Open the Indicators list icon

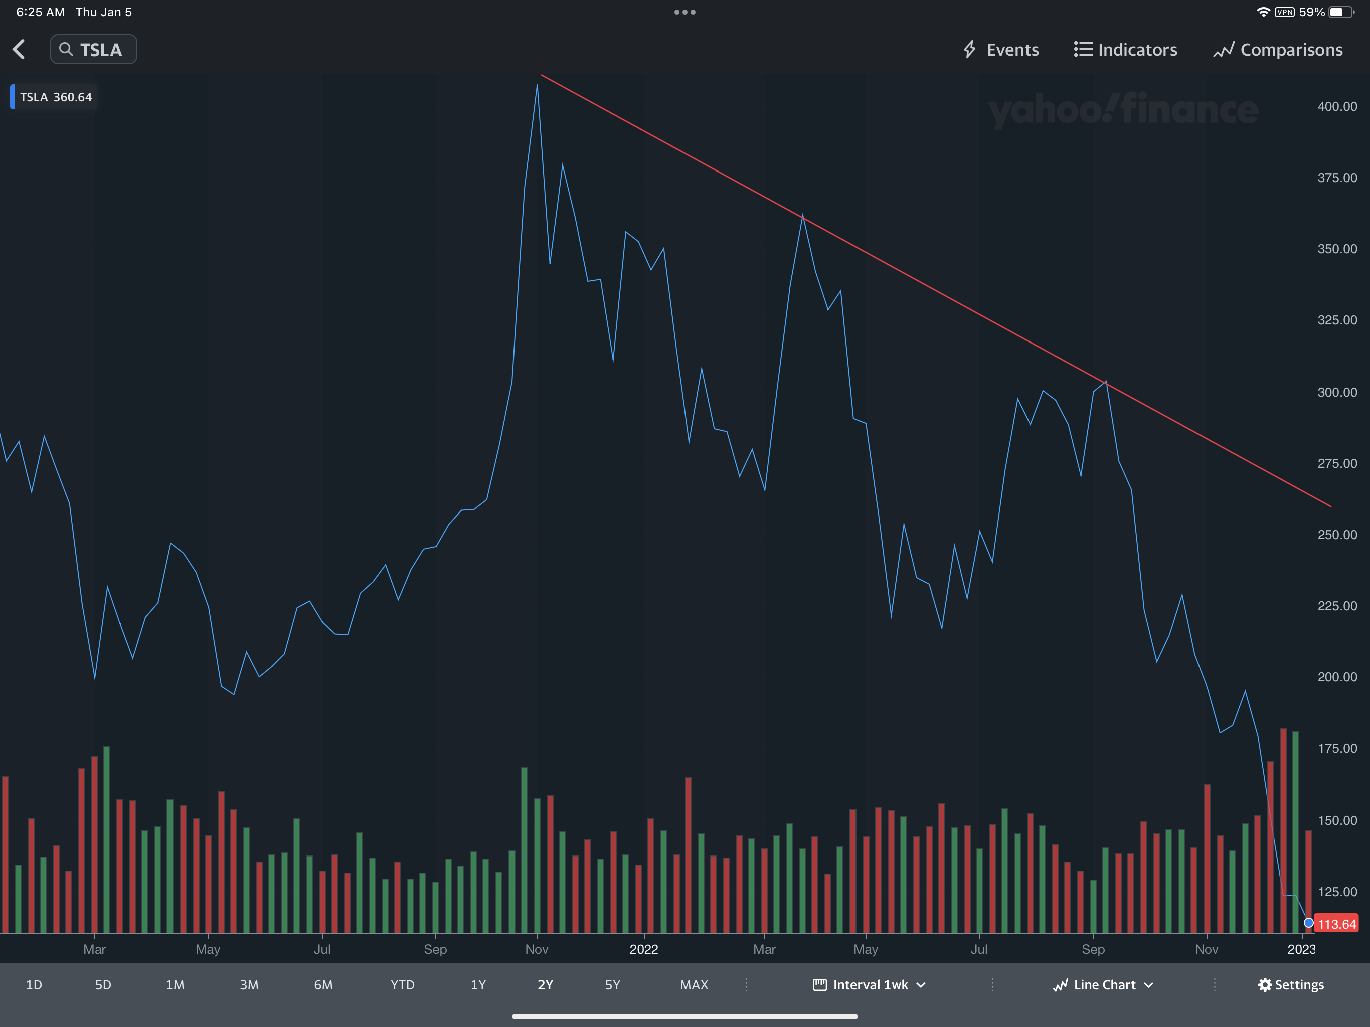click(x=1083, y=50)
